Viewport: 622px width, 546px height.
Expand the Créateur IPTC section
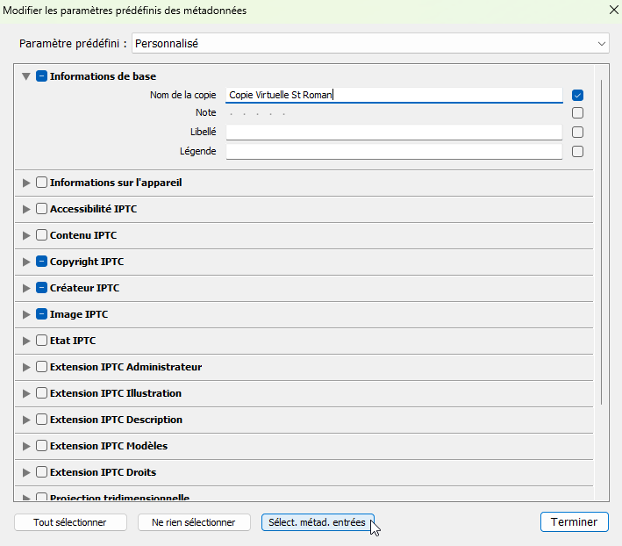(x=25, y=288)
